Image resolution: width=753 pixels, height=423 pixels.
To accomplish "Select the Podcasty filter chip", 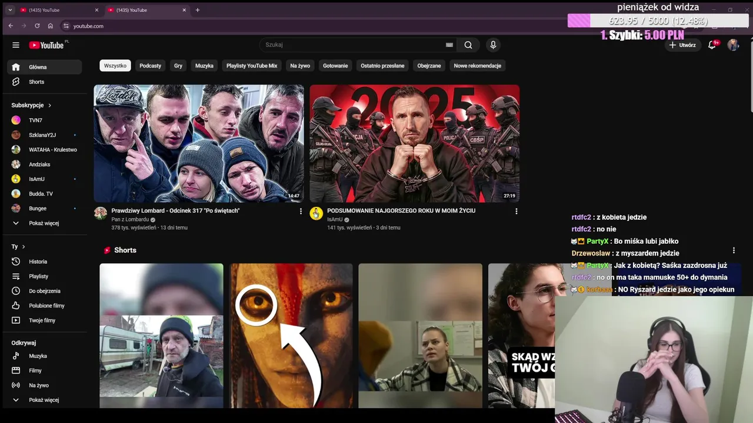I will tap(150, 66).
